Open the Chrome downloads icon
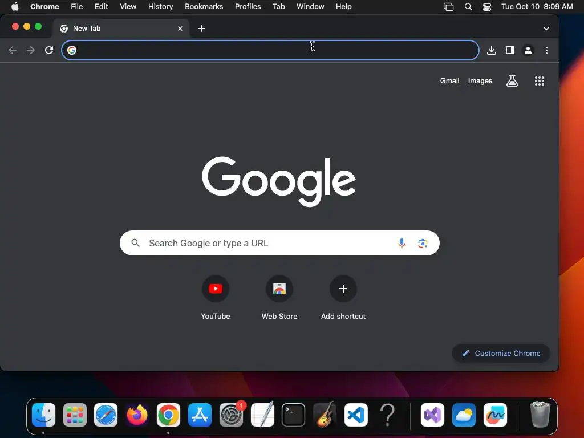The width and height of the screenshot is (584, 438). [x=491, y=50]
